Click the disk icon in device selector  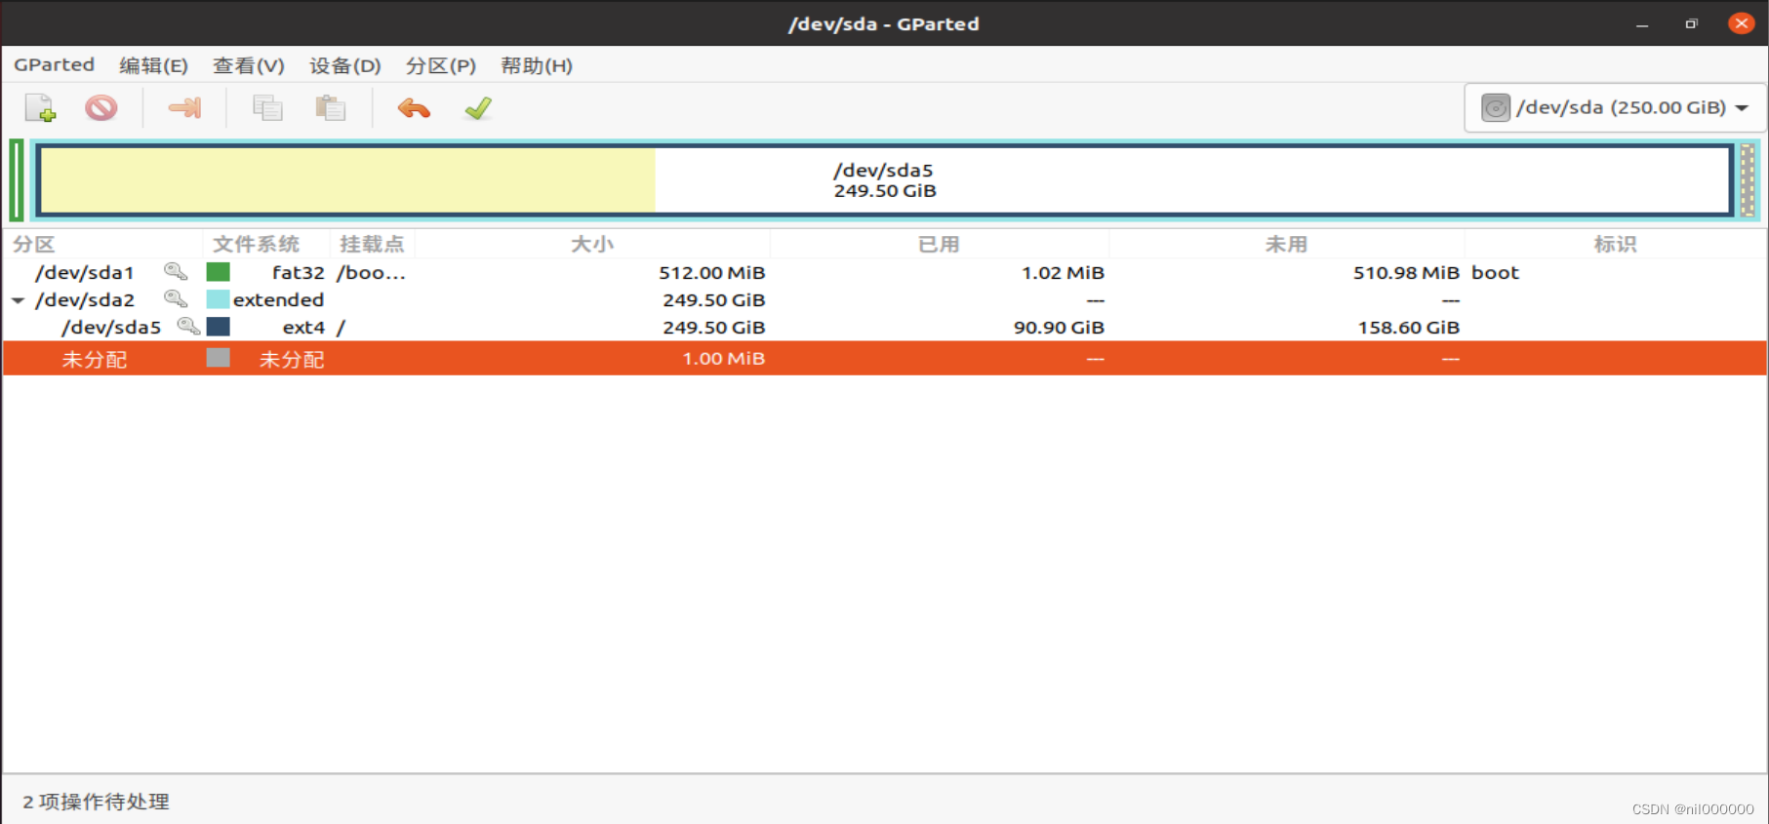pos(1496,107)
